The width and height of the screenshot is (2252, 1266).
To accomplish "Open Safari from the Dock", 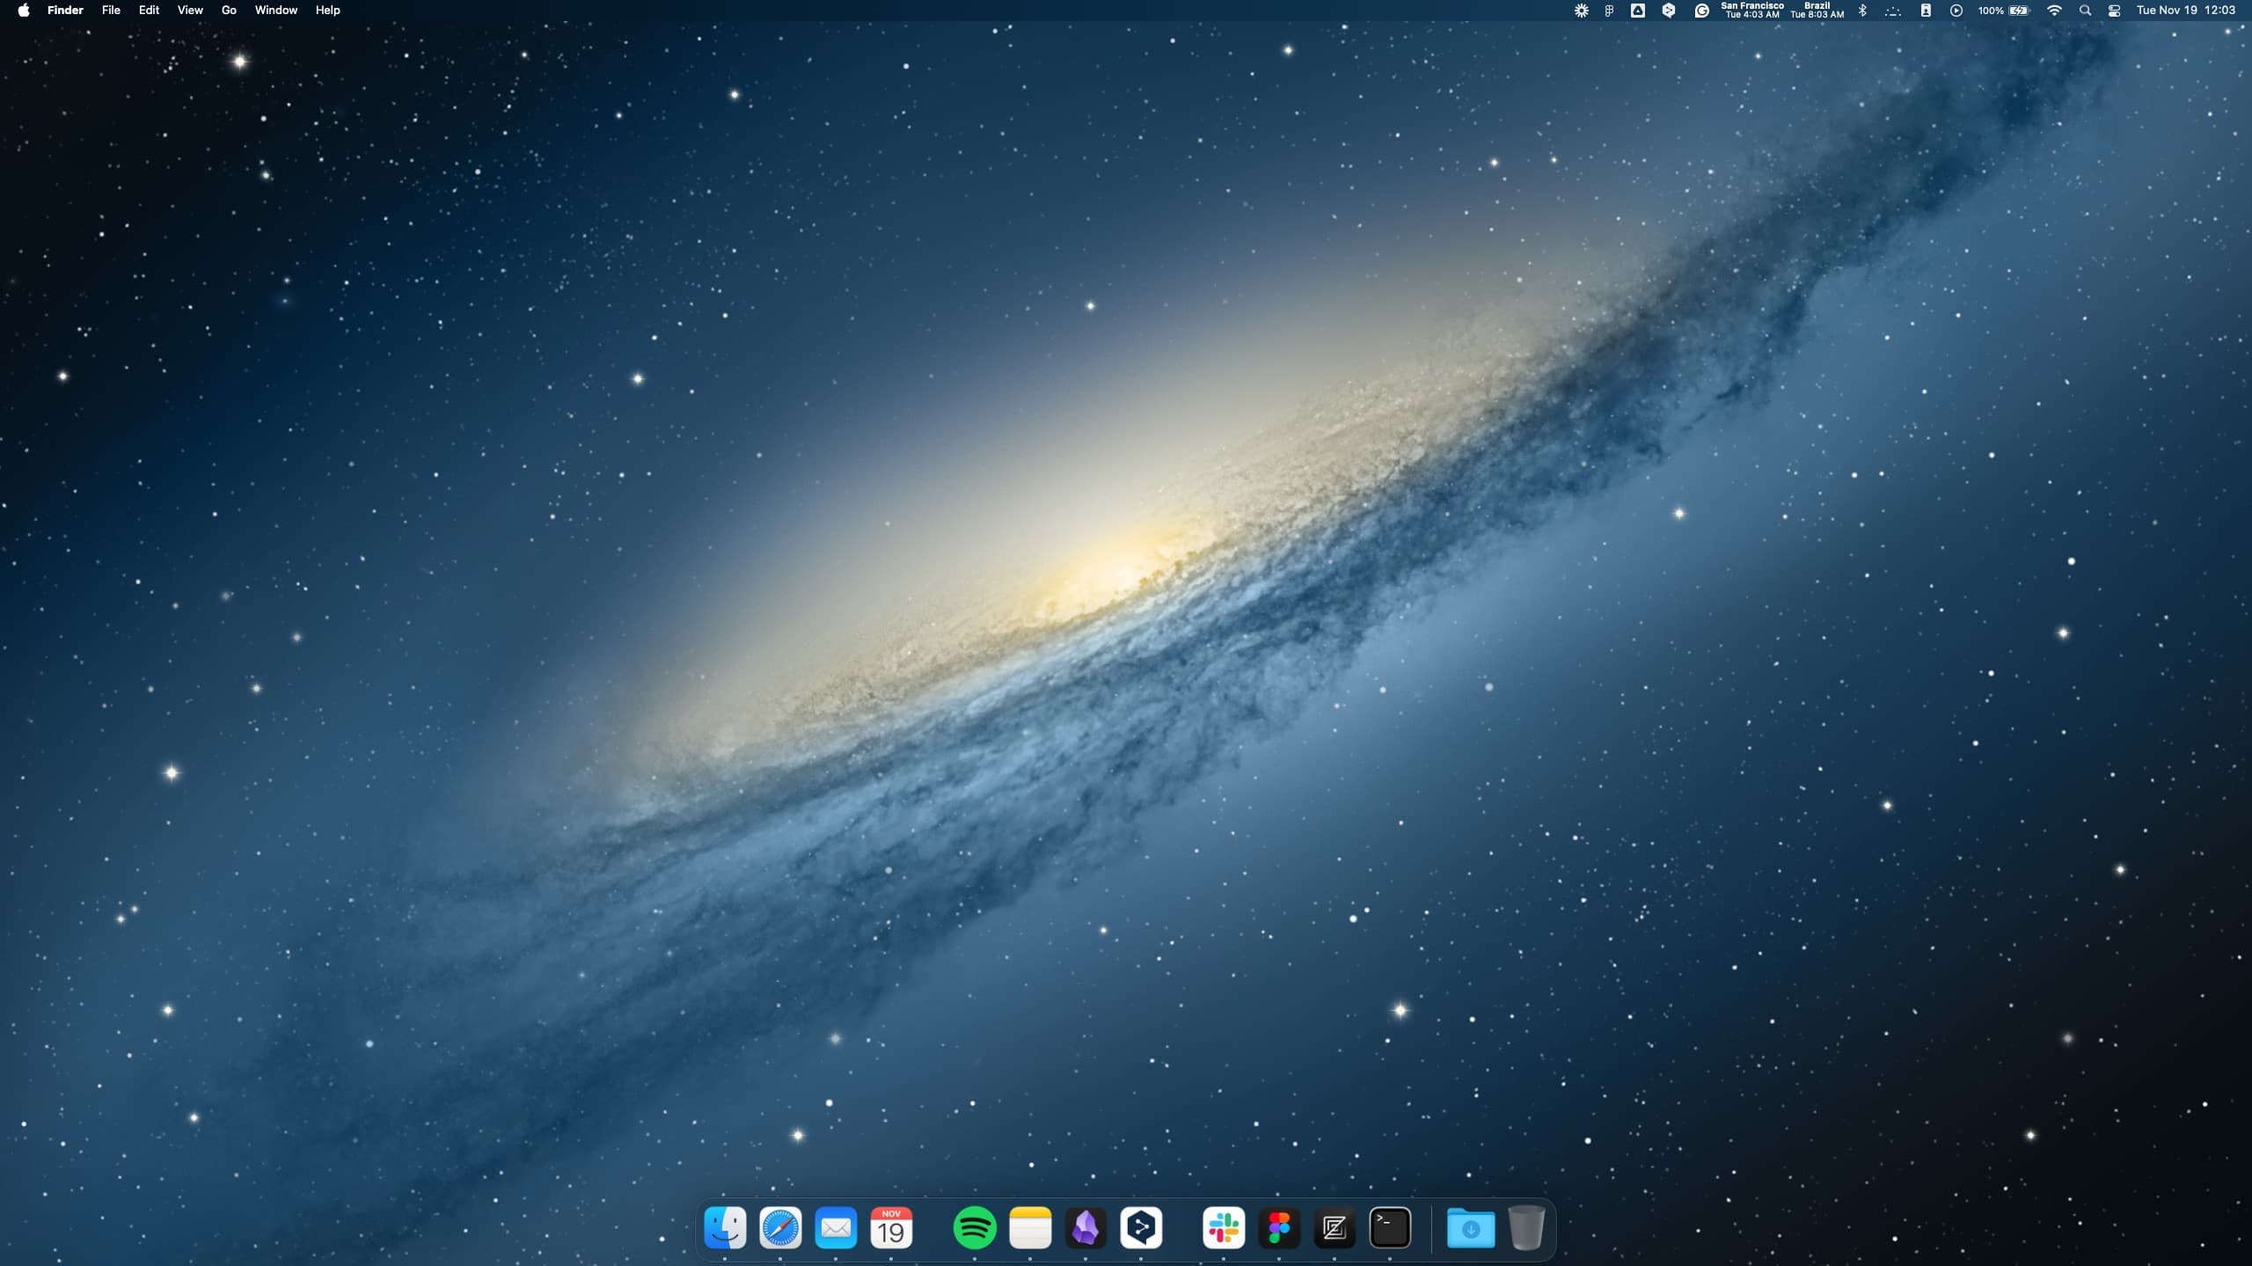I will pos(780,1228).
